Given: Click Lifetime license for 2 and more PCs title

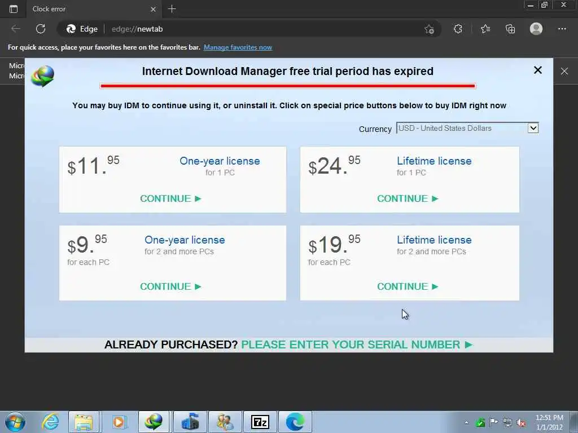Looking at the screenshot, I should tap(434, 240).
